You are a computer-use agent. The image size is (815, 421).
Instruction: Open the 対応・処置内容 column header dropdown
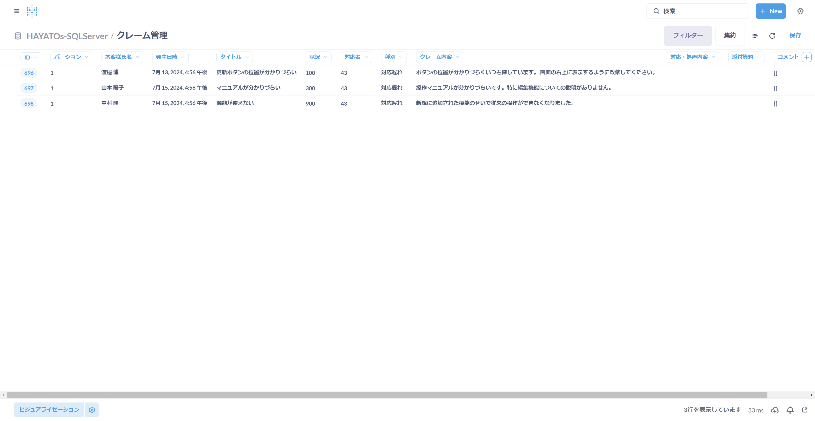tap(692, 57)
